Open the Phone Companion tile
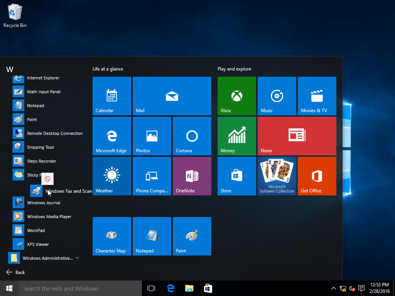Image resolution: width=395 pixels, height=296 pixels. pyautogui.click(x=152, y=176)
